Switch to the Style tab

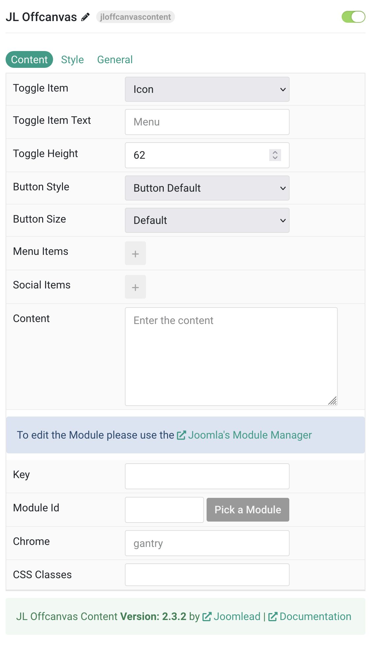(x=72, y=60)
